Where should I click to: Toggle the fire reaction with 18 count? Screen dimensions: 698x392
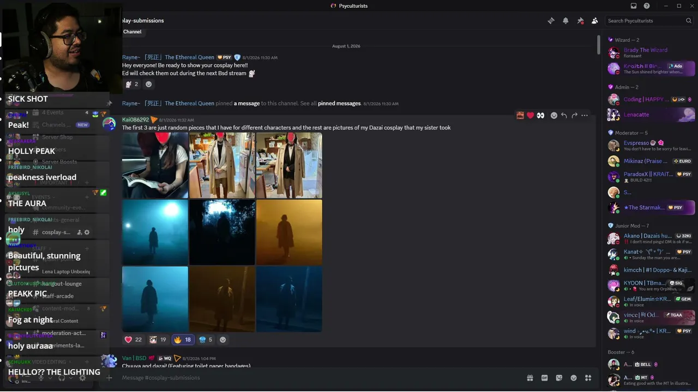[183, 340]
